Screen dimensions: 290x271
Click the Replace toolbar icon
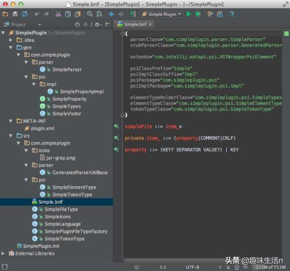tap(99, 14)
